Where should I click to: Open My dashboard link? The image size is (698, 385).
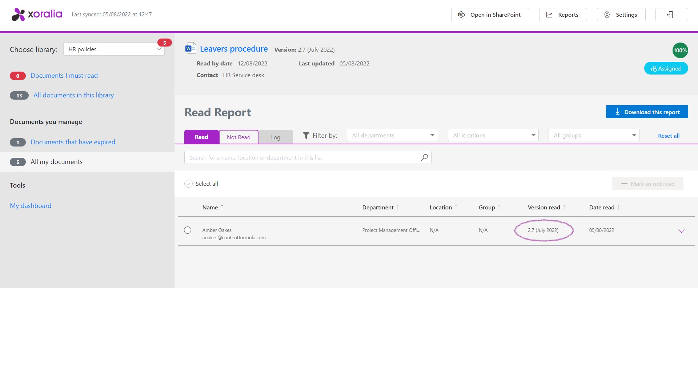(x=31, y=206)
